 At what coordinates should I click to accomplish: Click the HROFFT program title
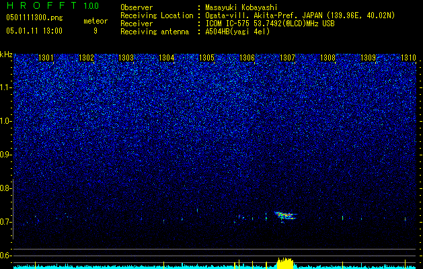pos(42,5)
